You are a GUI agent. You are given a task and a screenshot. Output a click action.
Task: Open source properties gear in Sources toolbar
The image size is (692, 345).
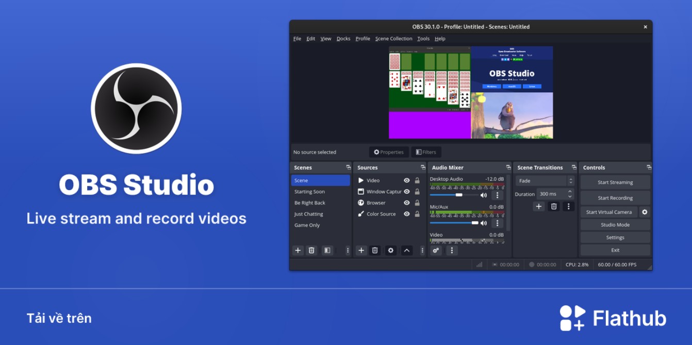click(x=391, y=250)
